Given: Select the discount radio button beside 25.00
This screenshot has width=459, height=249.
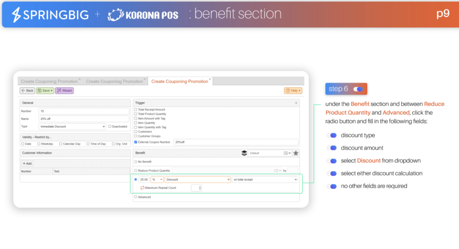Looking at the screenshot, I should pos(135,180).
